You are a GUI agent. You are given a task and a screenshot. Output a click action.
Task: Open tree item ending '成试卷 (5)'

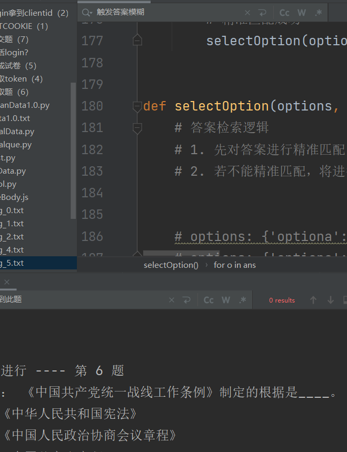(18, 66)
